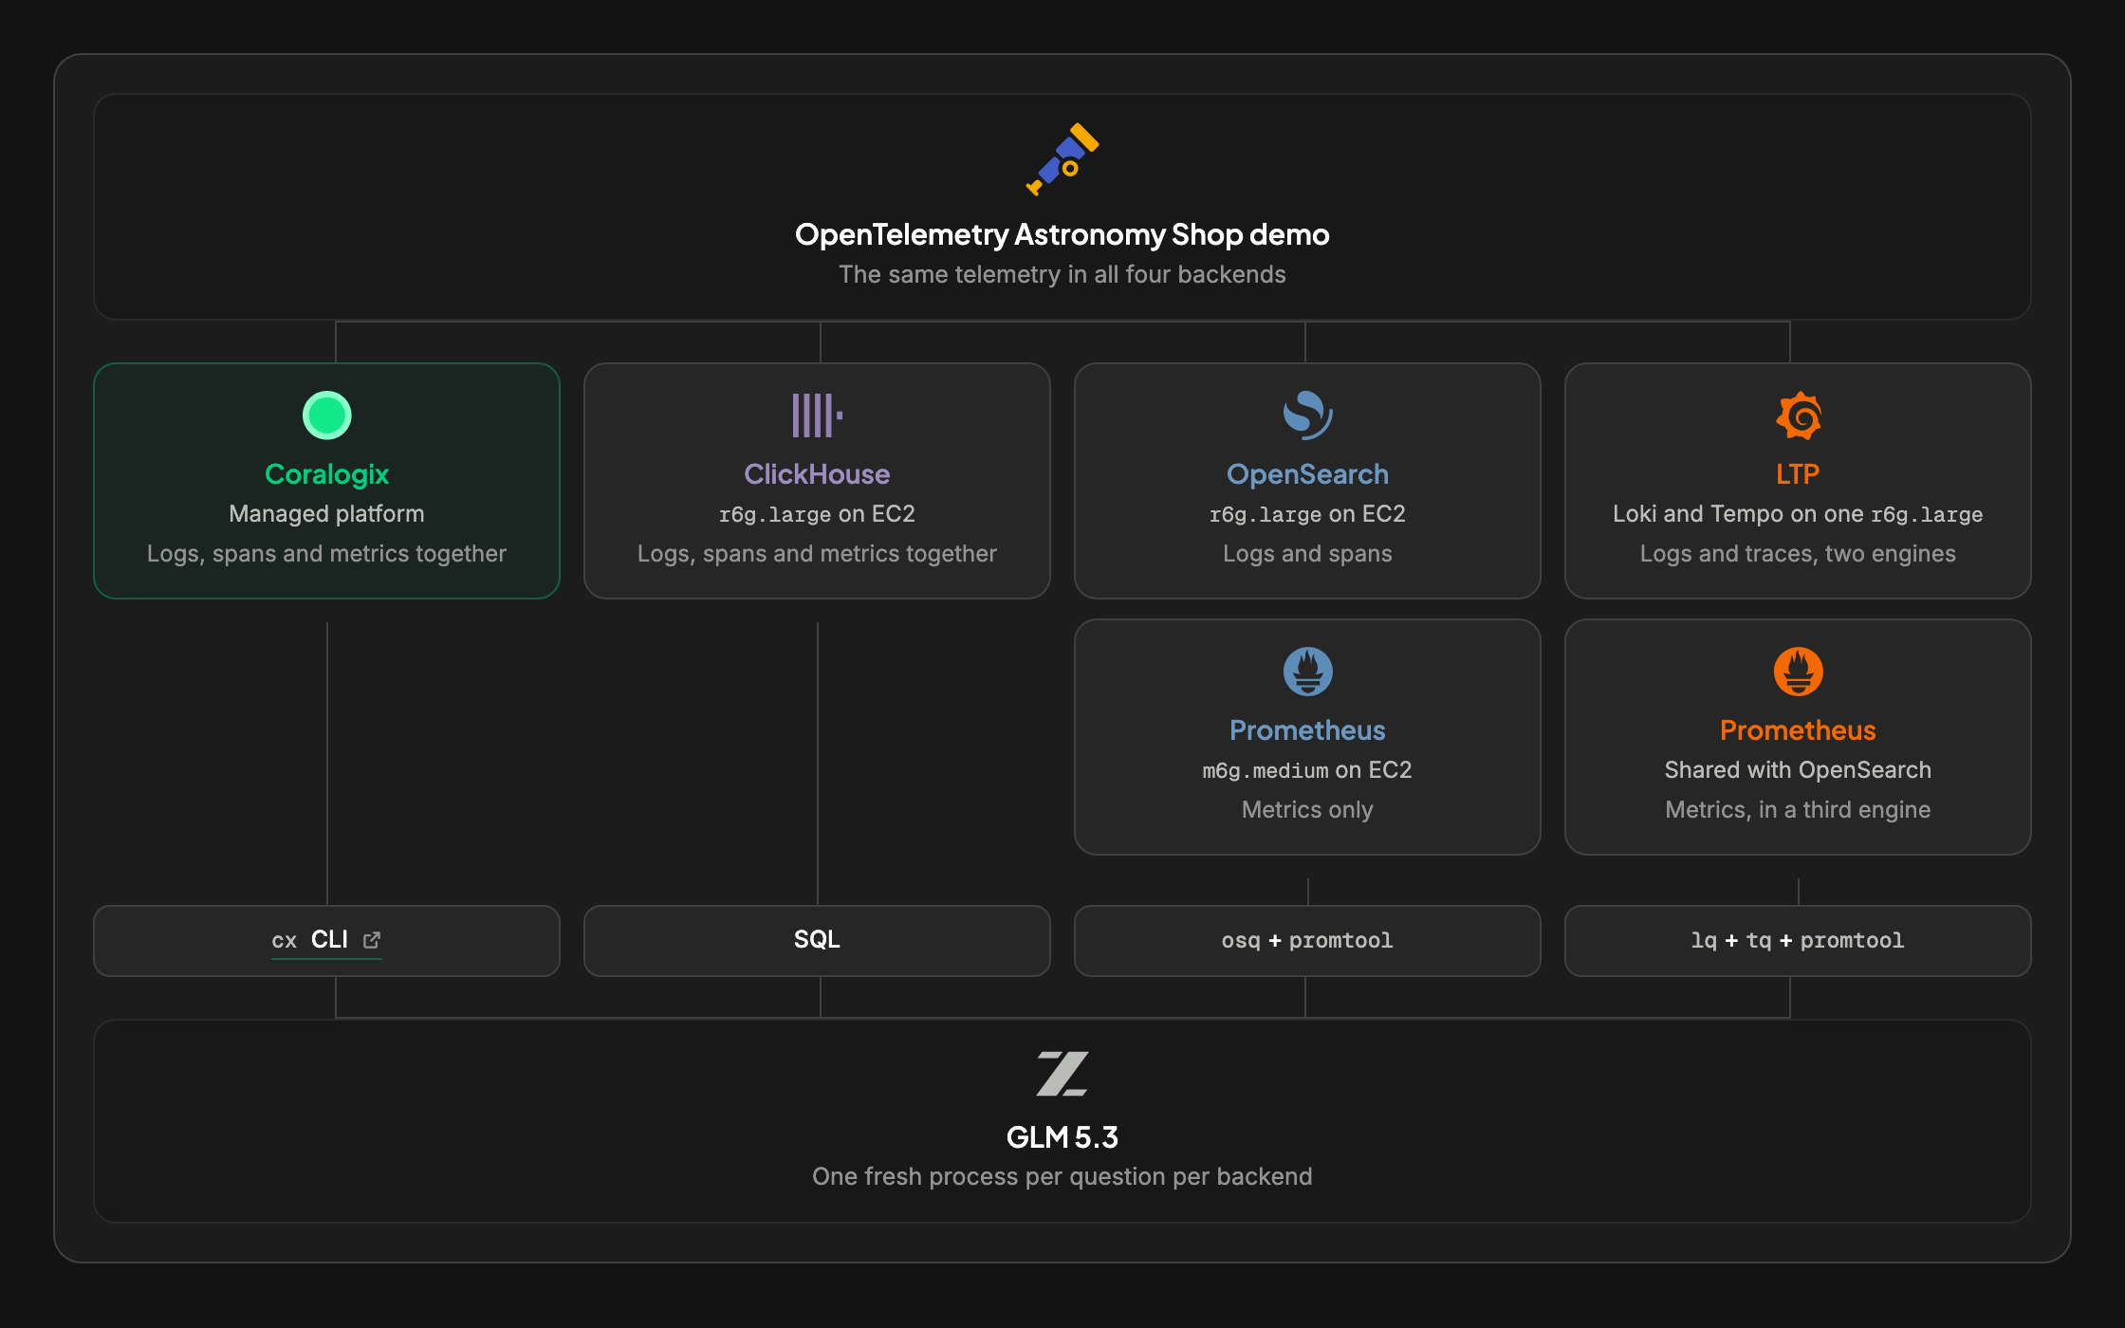
Task: Click the OpenSearch heading
Action: tap(1307, 474)
